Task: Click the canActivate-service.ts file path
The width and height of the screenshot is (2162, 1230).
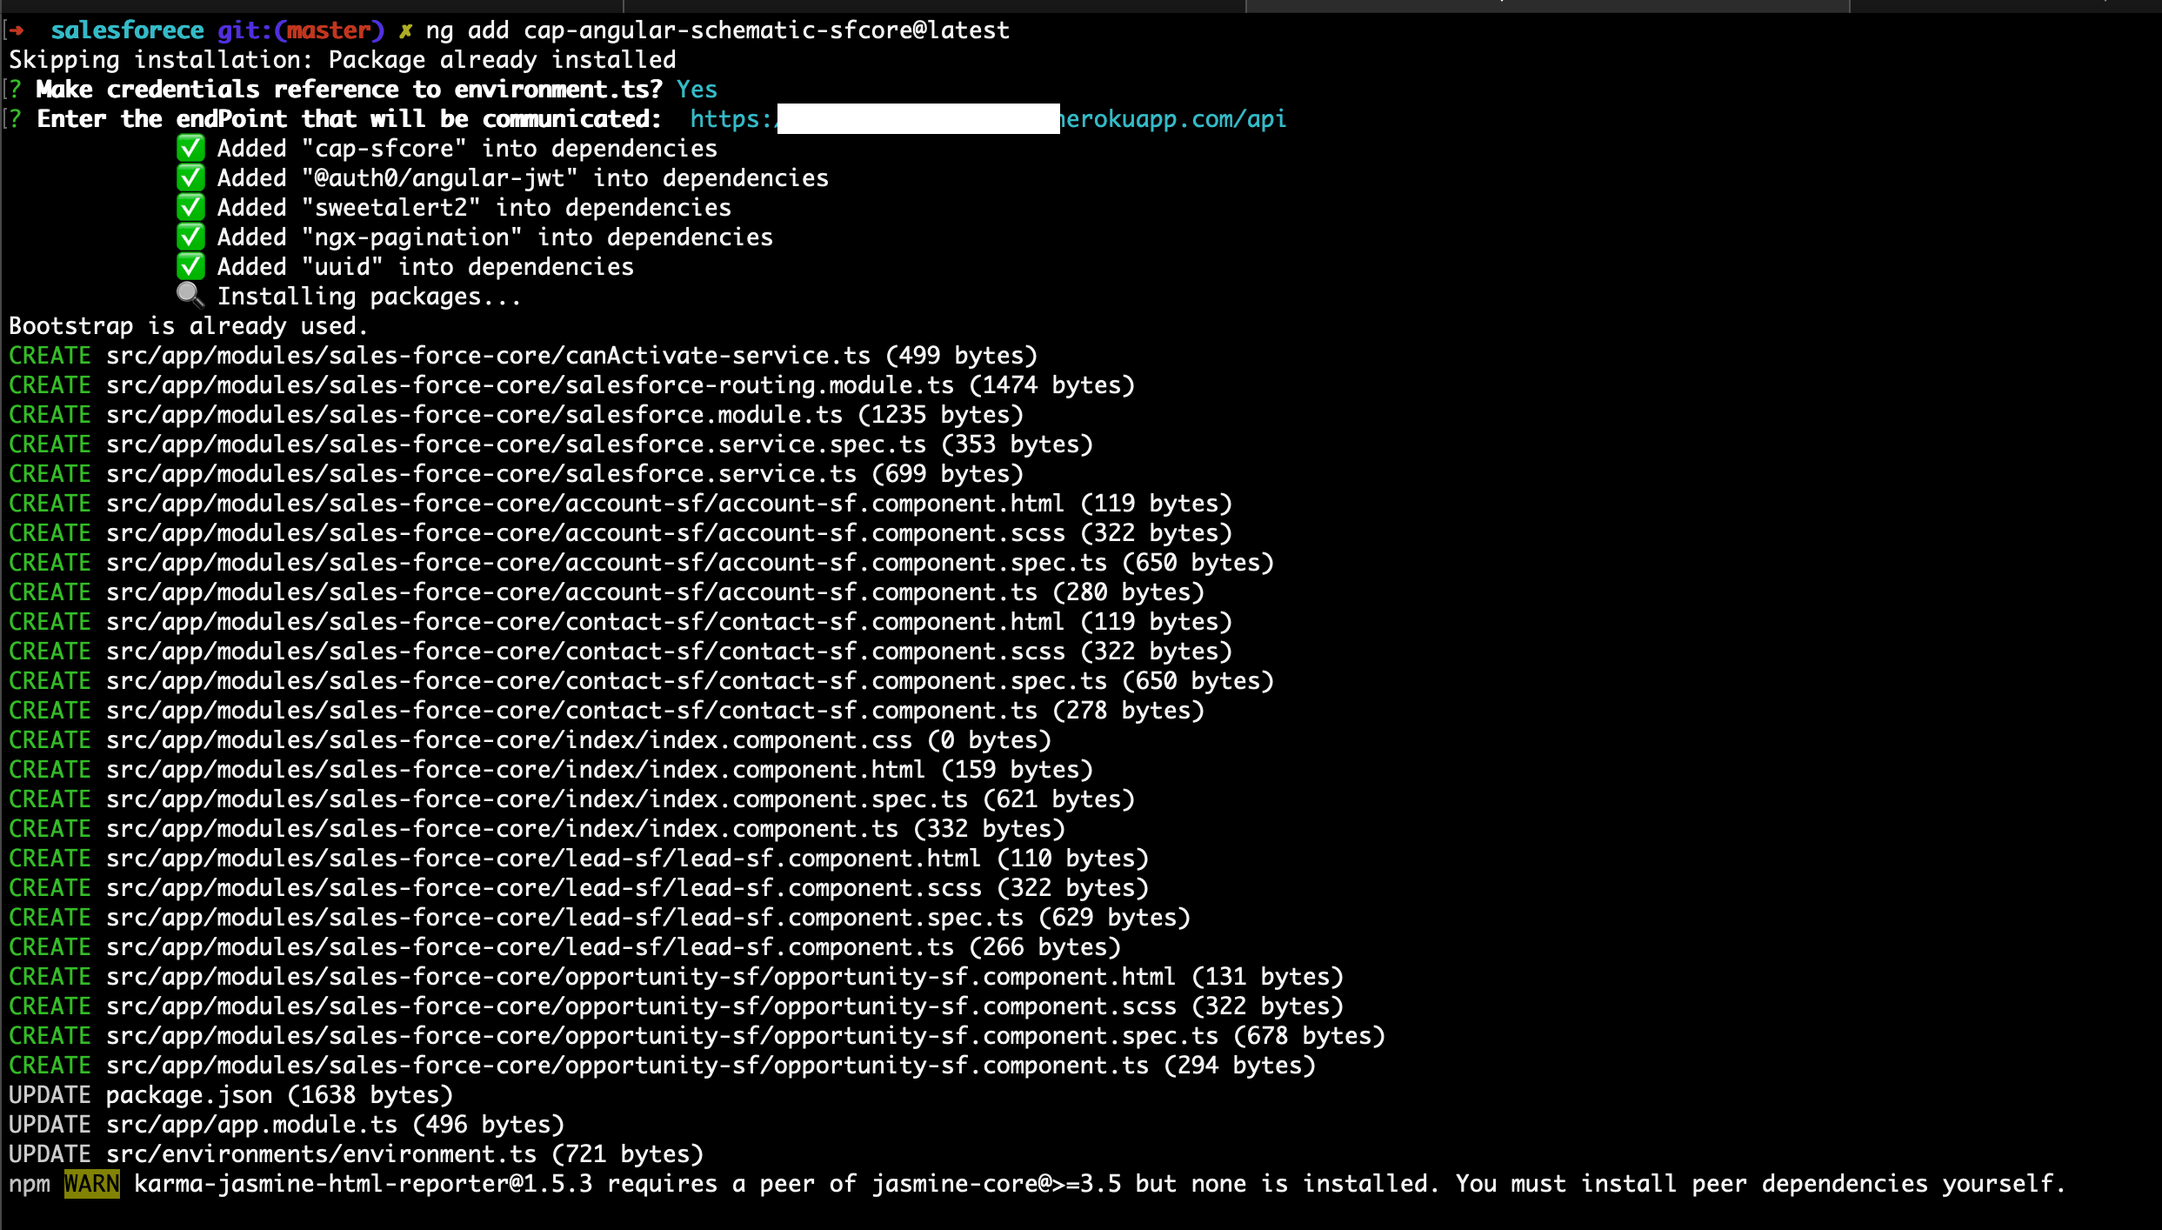Action: [x=487, y=356]
